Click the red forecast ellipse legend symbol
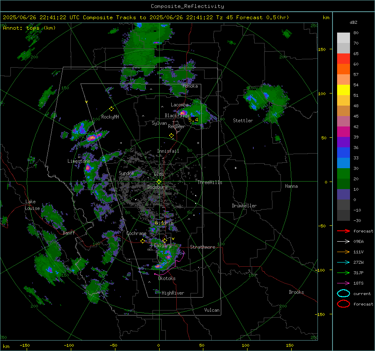The height and width of the screenshot is (351, 375). coord(343,304)
